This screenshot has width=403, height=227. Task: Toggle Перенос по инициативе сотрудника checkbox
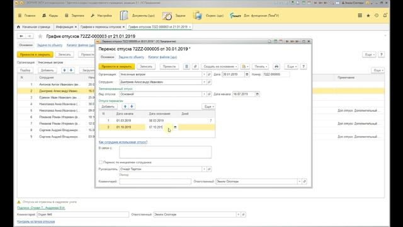pyautogui.click(x=101, y=163)
